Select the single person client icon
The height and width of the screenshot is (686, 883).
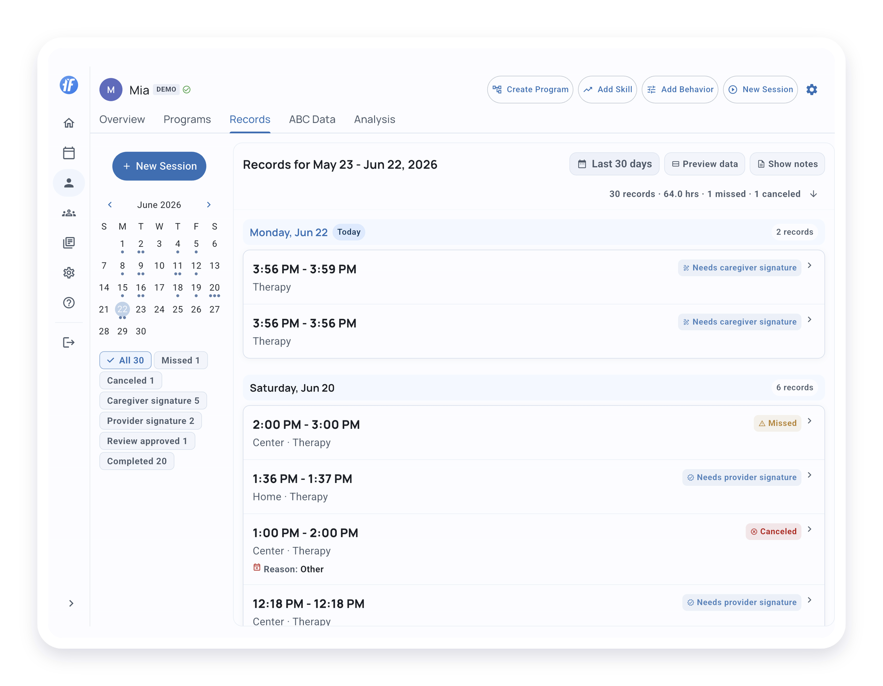pyautogui.click(x=69, y=183)
